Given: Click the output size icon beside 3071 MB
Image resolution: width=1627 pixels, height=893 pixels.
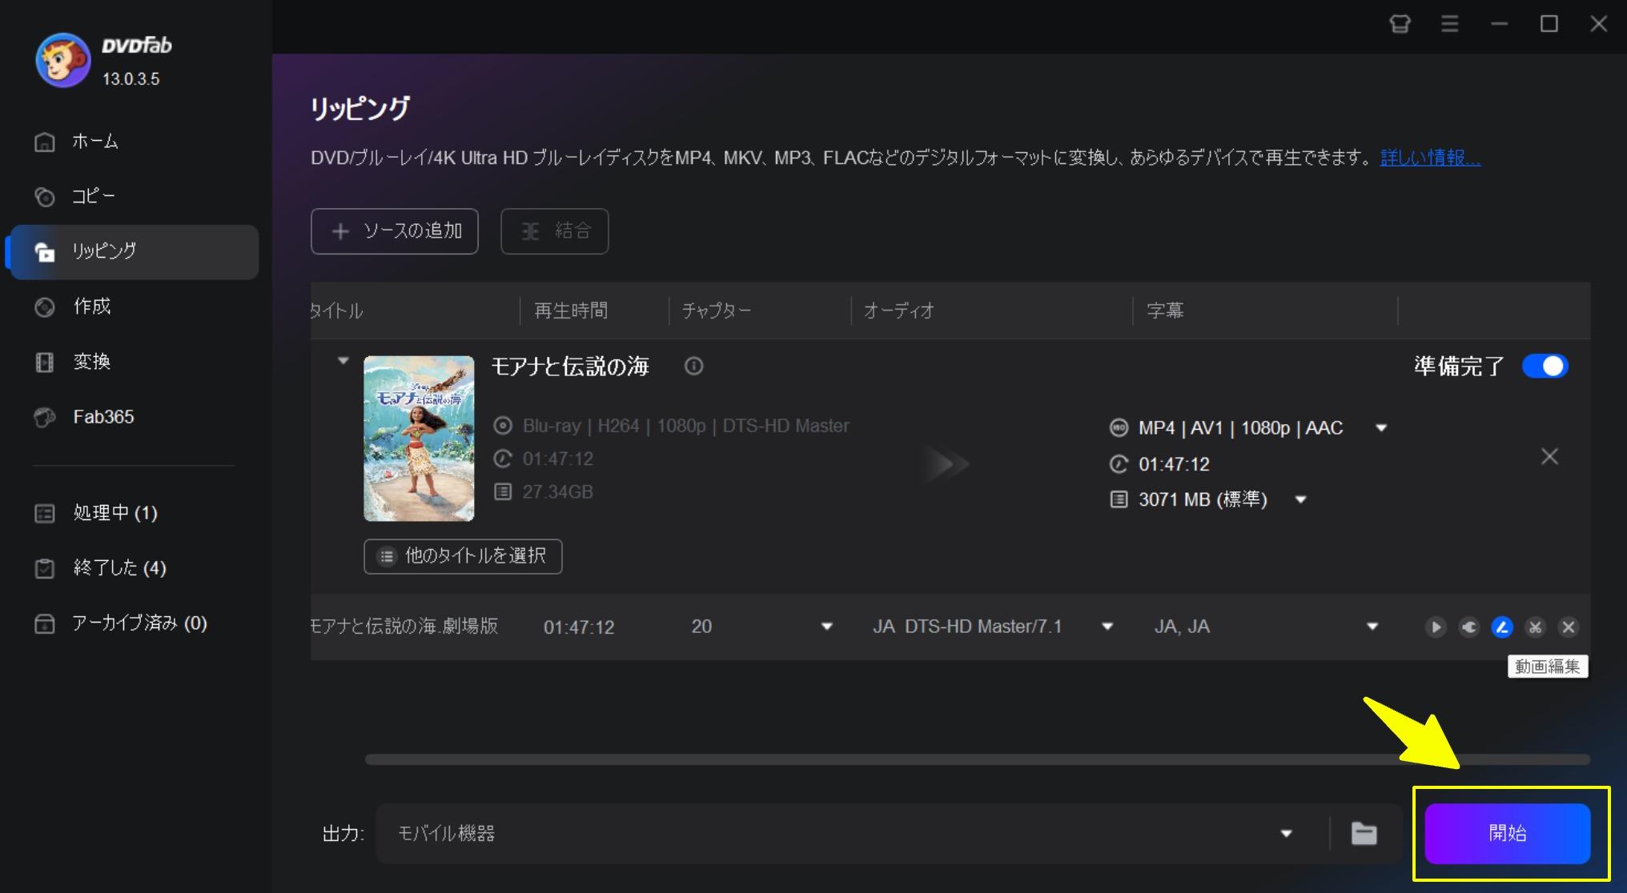Looking at the screenshot, I should (x=1119, y=500).
